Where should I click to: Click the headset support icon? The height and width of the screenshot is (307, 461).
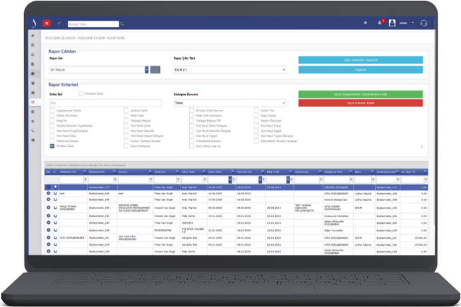423,23
